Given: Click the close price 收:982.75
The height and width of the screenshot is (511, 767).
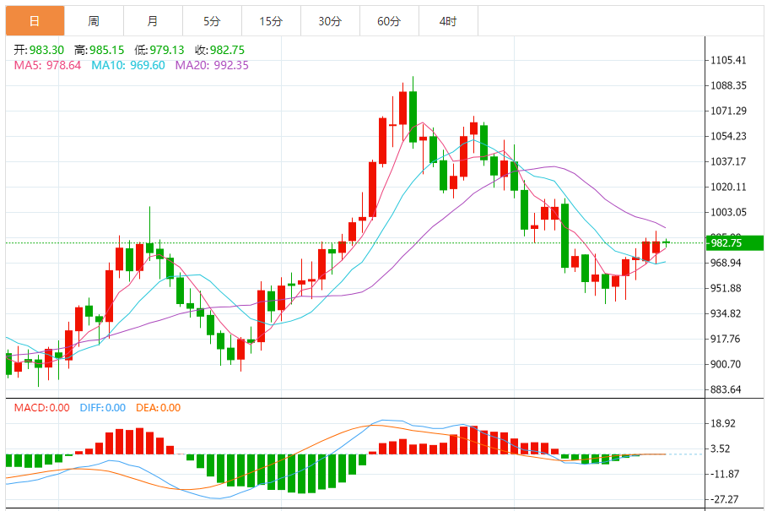Looking at the screenshot, I should click(219, 50).
